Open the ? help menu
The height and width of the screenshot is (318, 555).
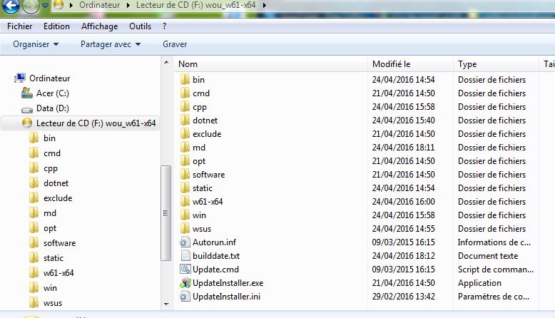[x=165, y=26]
